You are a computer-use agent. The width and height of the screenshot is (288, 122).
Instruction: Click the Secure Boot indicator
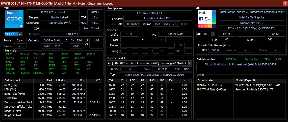[x=252, y=59]
